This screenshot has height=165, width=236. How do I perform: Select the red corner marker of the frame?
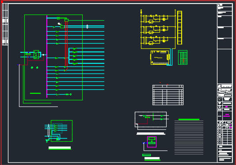[x=2, y=1]
